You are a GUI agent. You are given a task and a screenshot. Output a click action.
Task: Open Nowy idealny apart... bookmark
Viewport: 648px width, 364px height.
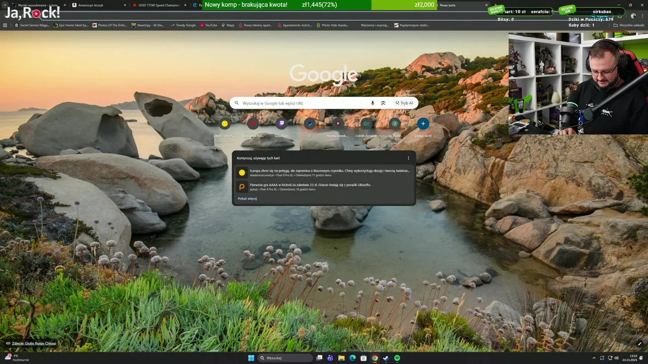click(255, 25)
